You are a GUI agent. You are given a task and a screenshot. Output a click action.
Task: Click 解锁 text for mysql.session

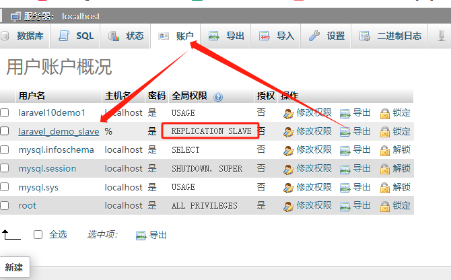[402, 168]
